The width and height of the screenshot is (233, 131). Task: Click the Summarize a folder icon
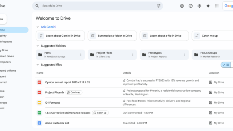click(93, 36)
